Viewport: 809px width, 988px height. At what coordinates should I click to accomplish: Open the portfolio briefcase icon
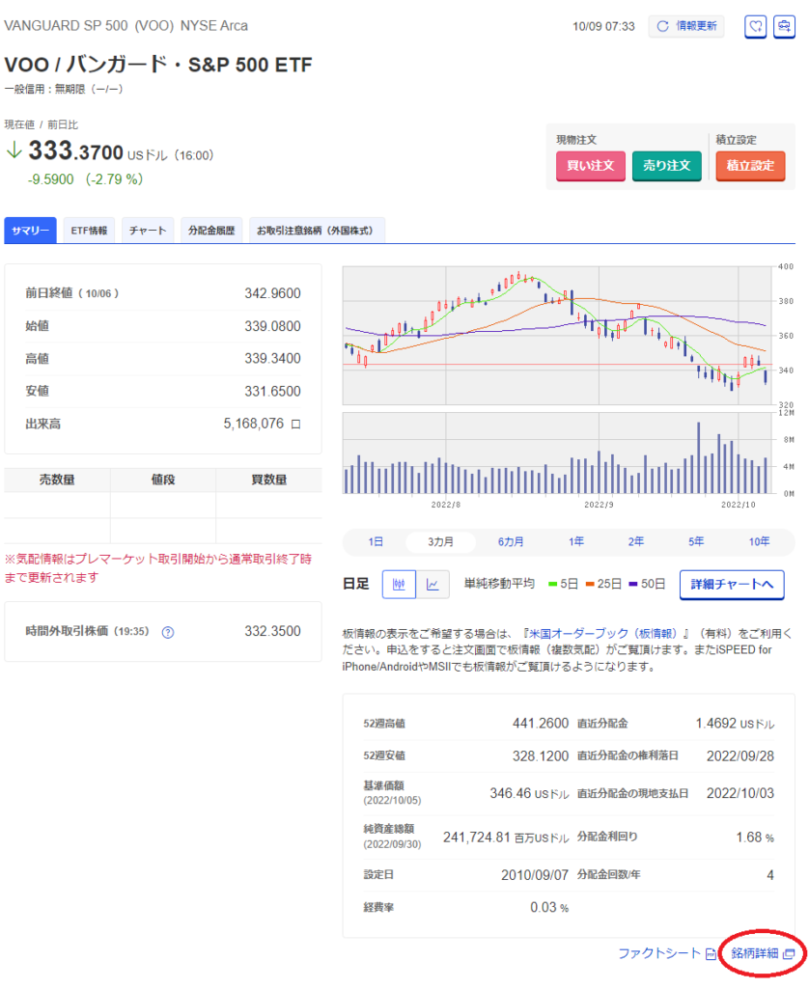784,26
